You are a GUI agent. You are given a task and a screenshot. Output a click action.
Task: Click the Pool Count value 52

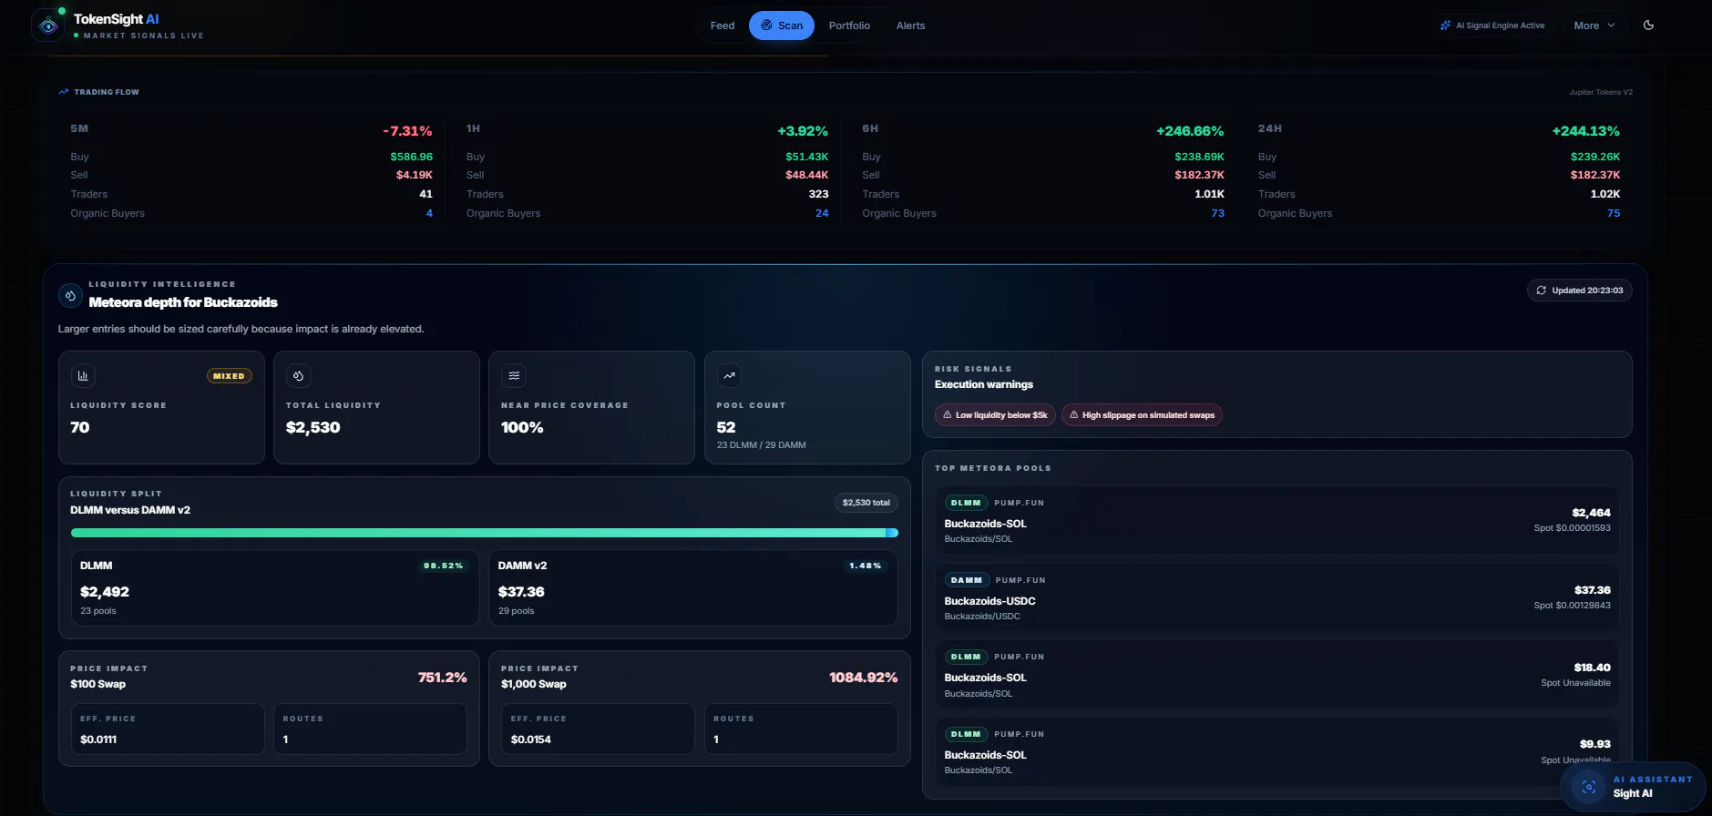pos(726,427)
